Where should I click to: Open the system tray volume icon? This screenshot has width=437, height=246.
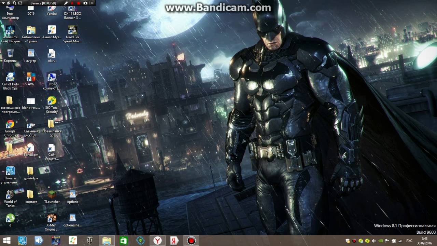point(373,241)
